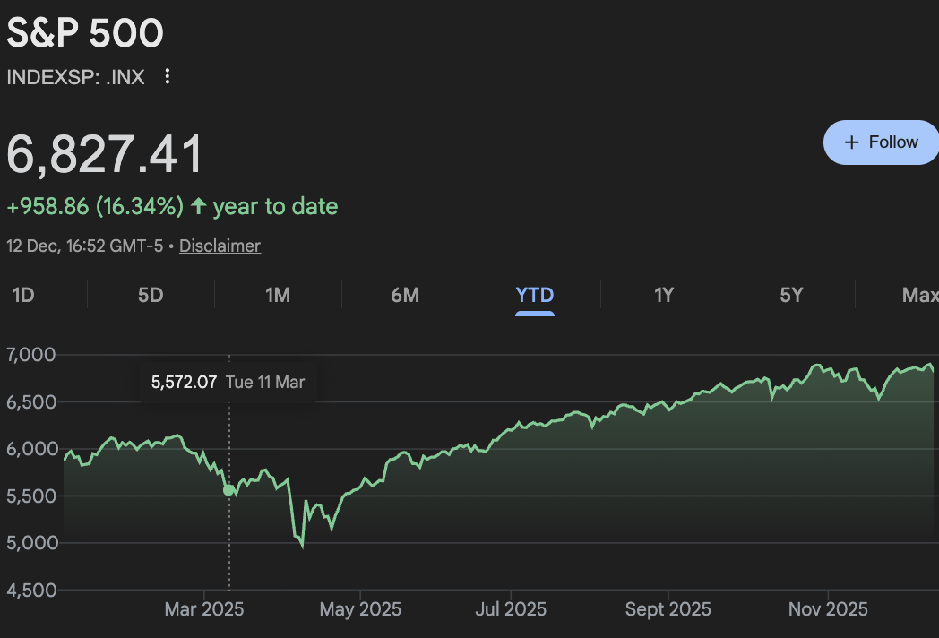The height and width of the screenshot is (638, 939).
Task: Click the S&P 500 title heading
Action: (x=85, y=33)
